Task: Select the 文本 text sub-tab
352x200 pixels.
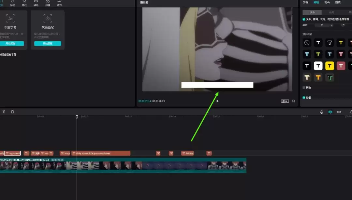Action: 312,12
